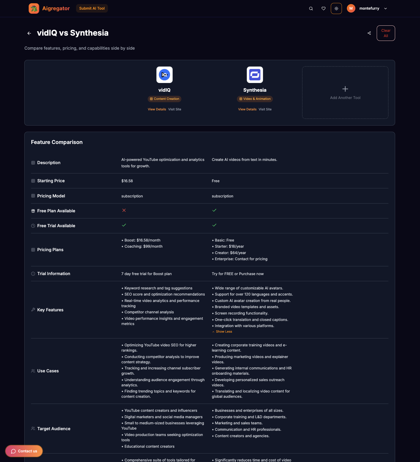Click the Use Cases people icon
The height and width of the screenshot is (462, 420).
pyautogui.click(x=33, y=371)
